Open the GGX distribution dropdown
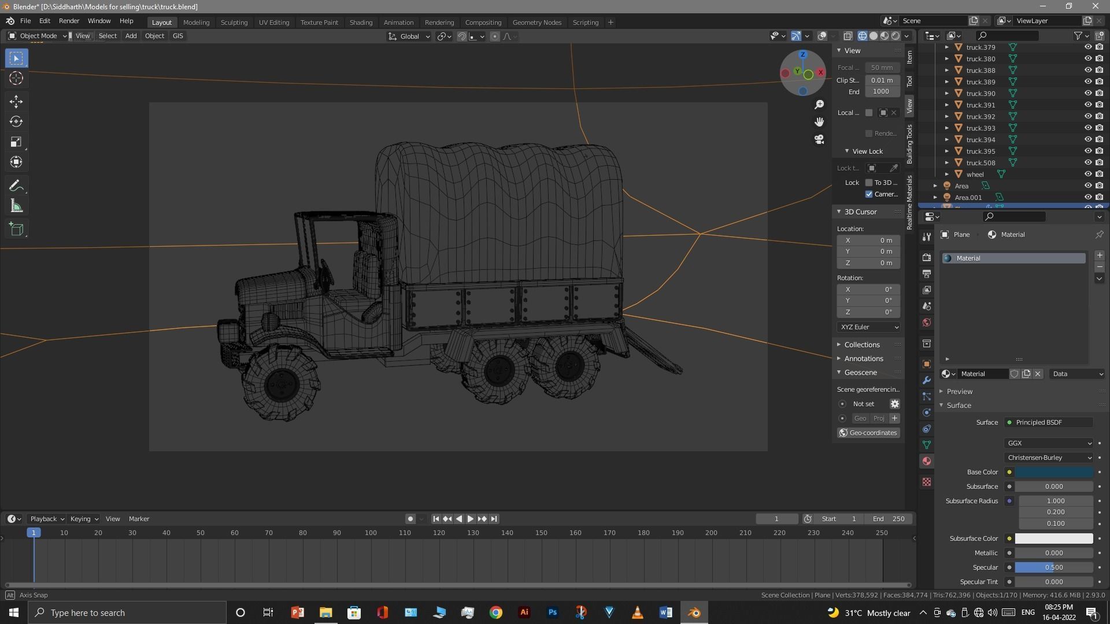1110x624 pixels. [1049, 443]
